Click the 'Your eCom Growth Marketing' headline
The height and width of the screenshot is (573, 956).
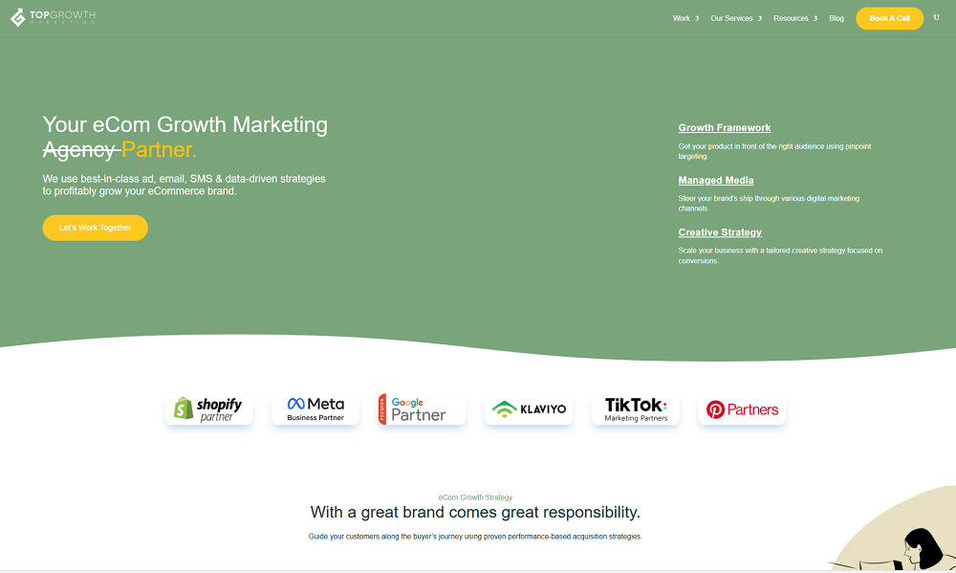(185, 124)
